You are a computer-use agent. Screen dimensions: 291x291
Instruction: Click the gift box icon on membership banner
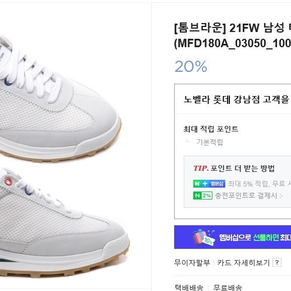click(x=203, y=237)
